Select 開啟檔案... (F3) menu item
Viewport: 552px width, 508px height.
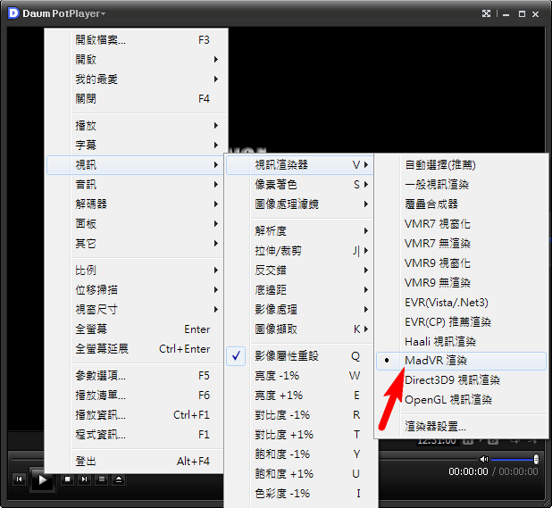click(138, 40)
